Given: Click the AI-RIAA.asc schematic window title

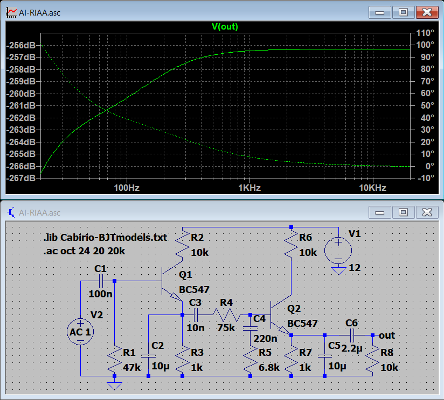Looking at the screenshot, I should [40, 213].
